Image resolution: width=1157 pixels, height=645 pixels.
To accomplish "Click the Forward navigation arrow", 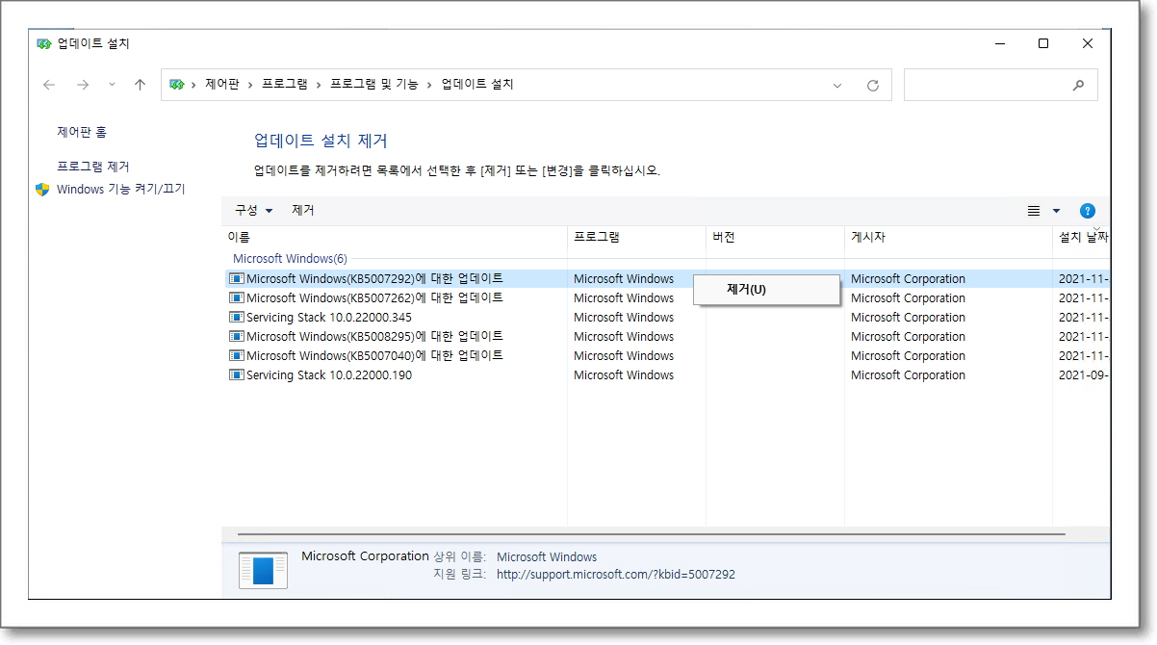I will (x=83, y=85).
